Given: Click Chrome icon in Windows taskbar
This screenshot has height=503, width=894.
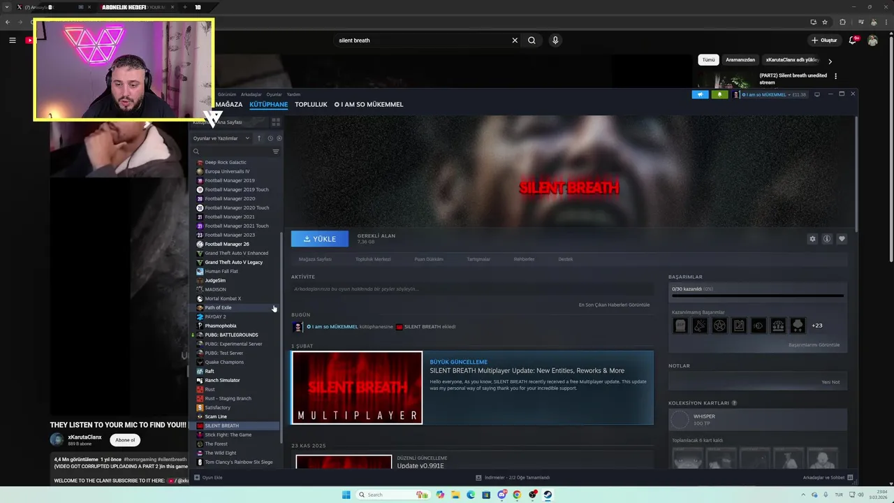Looking at the screenshot, I should coord(517,495).
